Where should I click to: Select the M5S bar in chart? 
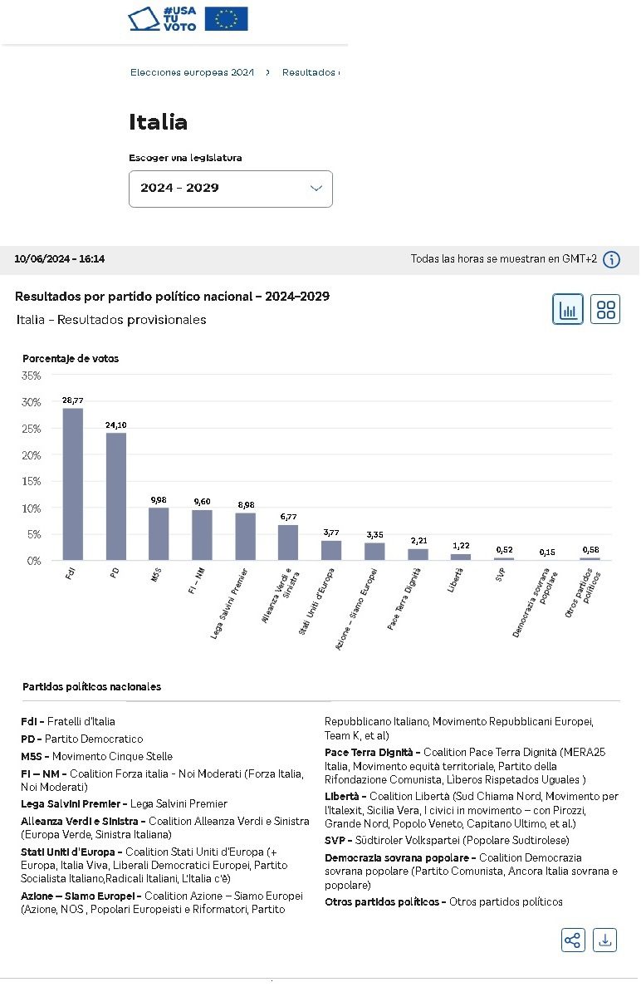coord(159,534)
